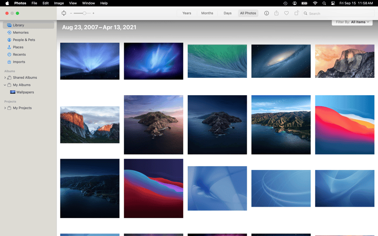Screen dimensions: 378x236
Task: Open Recents in the sidebar
Action: pyautogui.click(x=28, y=55)
